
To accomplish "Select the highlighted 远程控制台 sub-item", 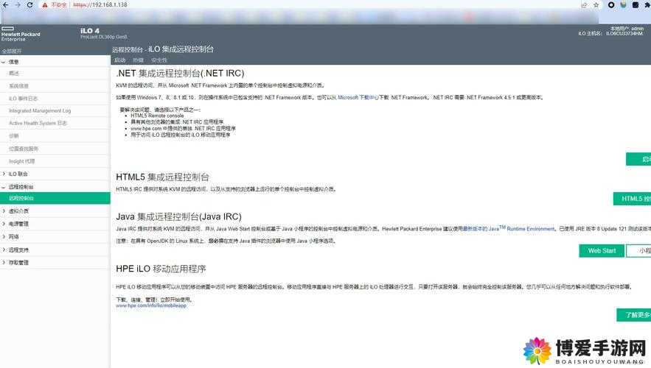I will (x=55, y=198).
